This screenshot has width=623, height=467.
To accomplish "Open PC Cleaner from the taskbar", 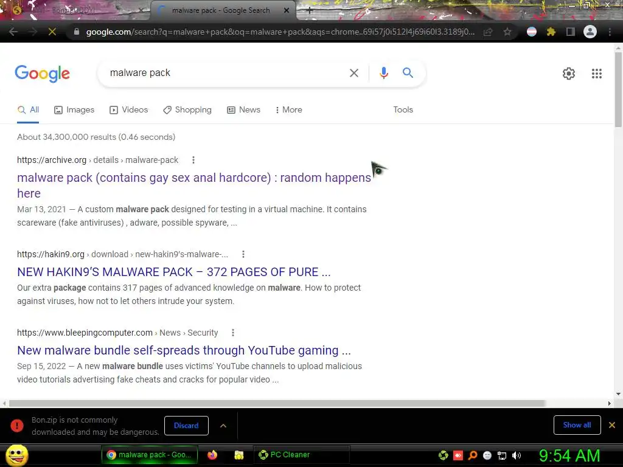I will pyautogui.click(x=301, y=455).
